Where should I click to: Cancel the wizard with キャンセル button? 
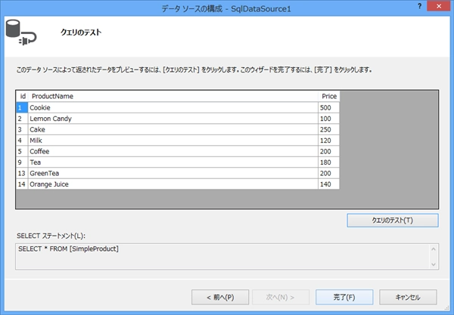pos(408,297)
